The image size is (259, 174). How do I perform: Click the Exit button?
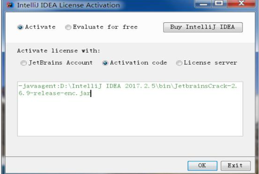pyautogui.click(x=235, y=165)
